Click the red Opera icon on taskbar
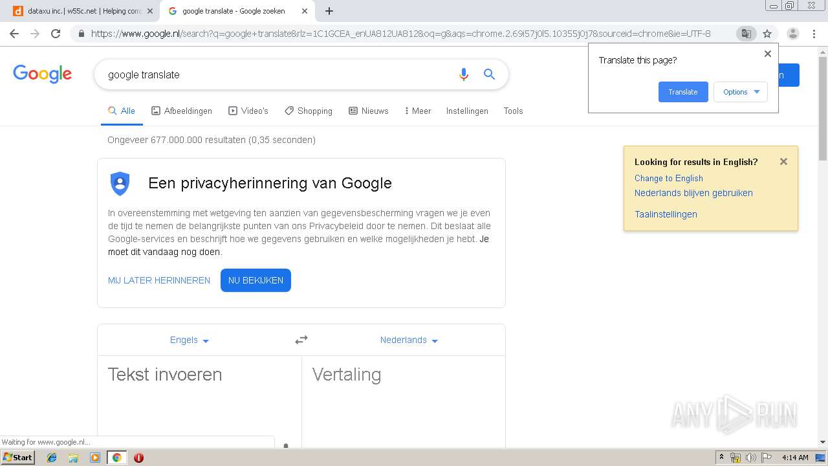 (x=138, y=458)
